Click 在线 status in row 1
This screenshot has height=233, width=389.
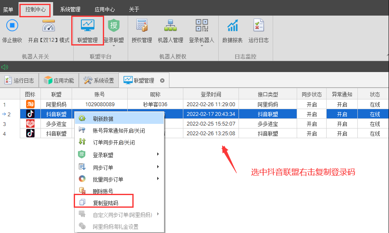pos(375,104)
